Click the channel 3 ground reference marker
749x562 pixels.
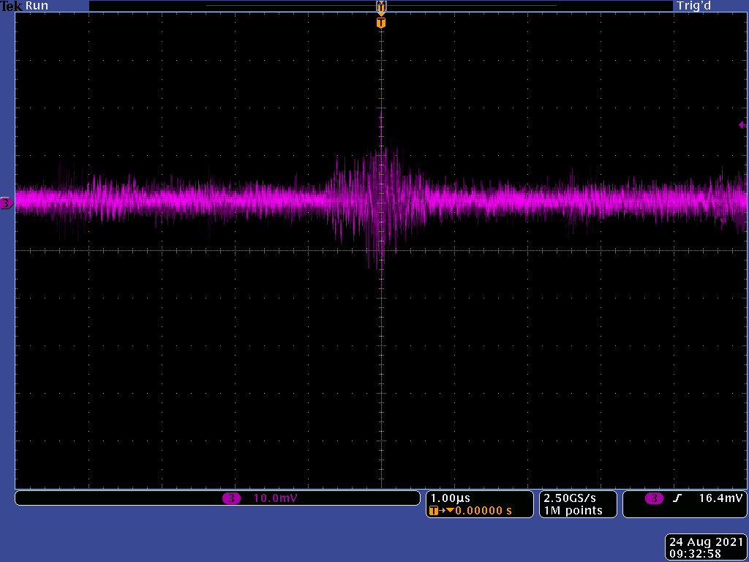(x=7, y=203)
